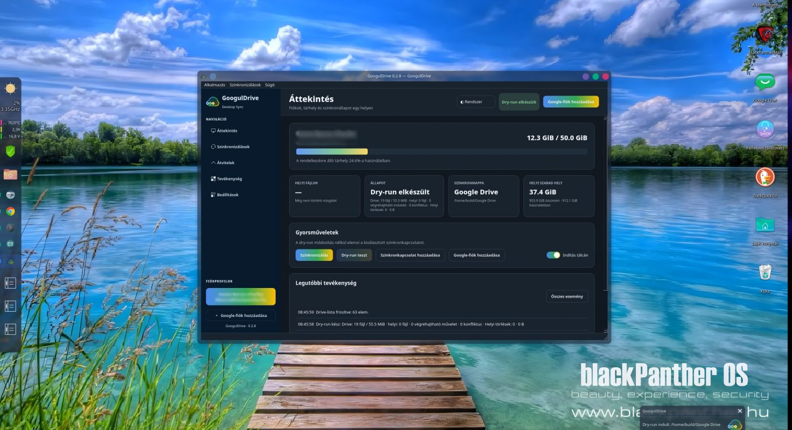
Task: Click the sun weather widget in dock
Action: coord(10,88)
